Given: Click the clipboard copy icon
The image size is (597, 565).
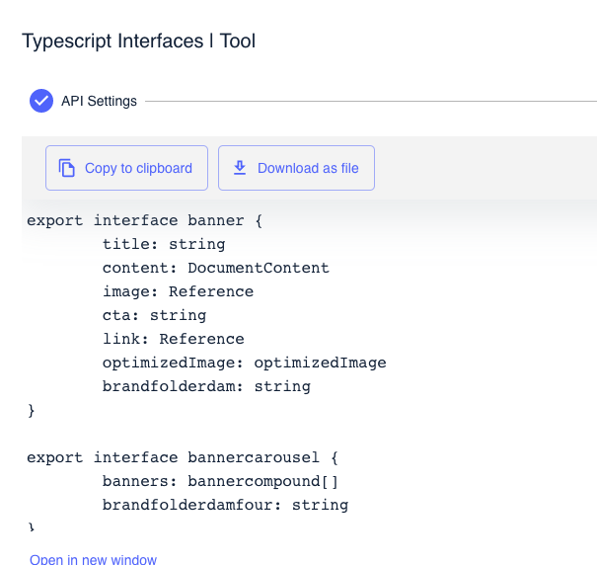Looking at the screenshot, I should (x=67, y=168).
